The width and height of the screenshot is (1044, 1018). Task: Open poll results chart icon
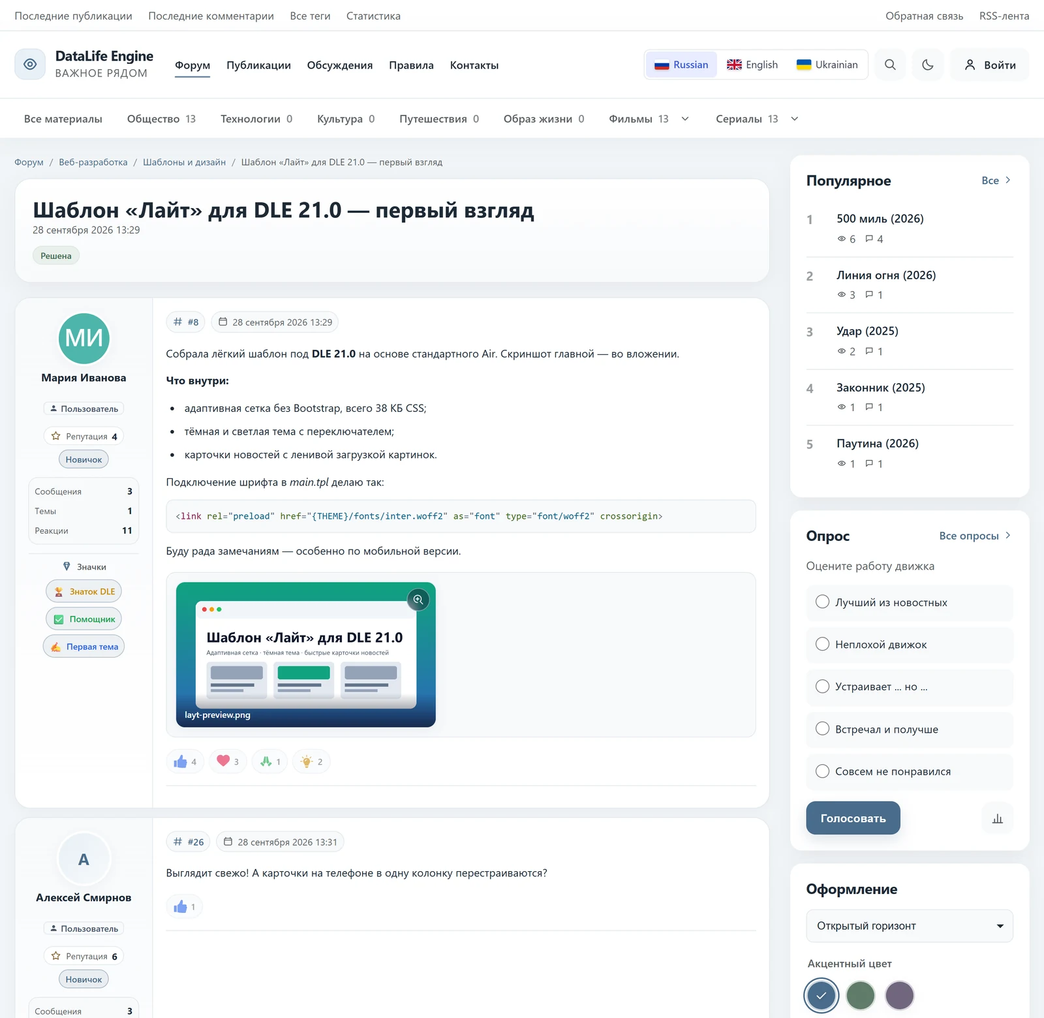coord(998,818)
